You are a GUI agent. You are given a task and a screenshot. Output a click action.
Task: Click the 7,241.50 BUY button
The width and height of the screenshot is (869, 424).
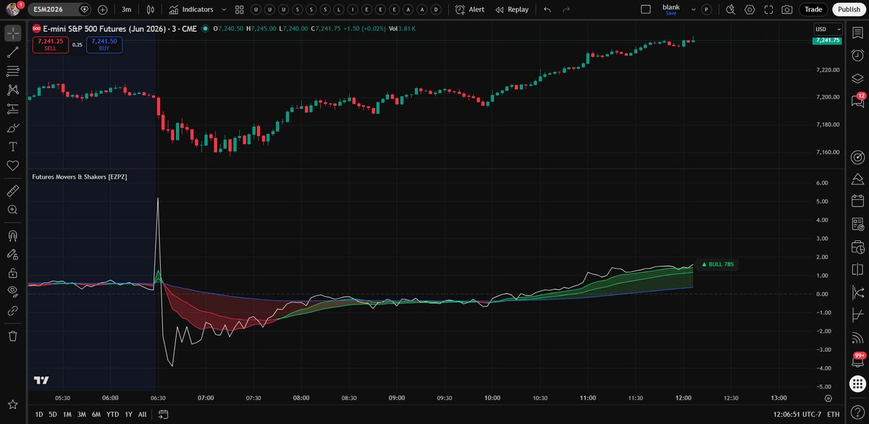[104, 44]
